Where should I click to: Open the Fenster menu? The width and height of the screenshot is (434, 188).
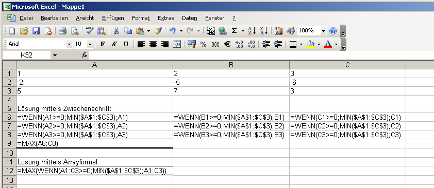click(x=214, y=18)
